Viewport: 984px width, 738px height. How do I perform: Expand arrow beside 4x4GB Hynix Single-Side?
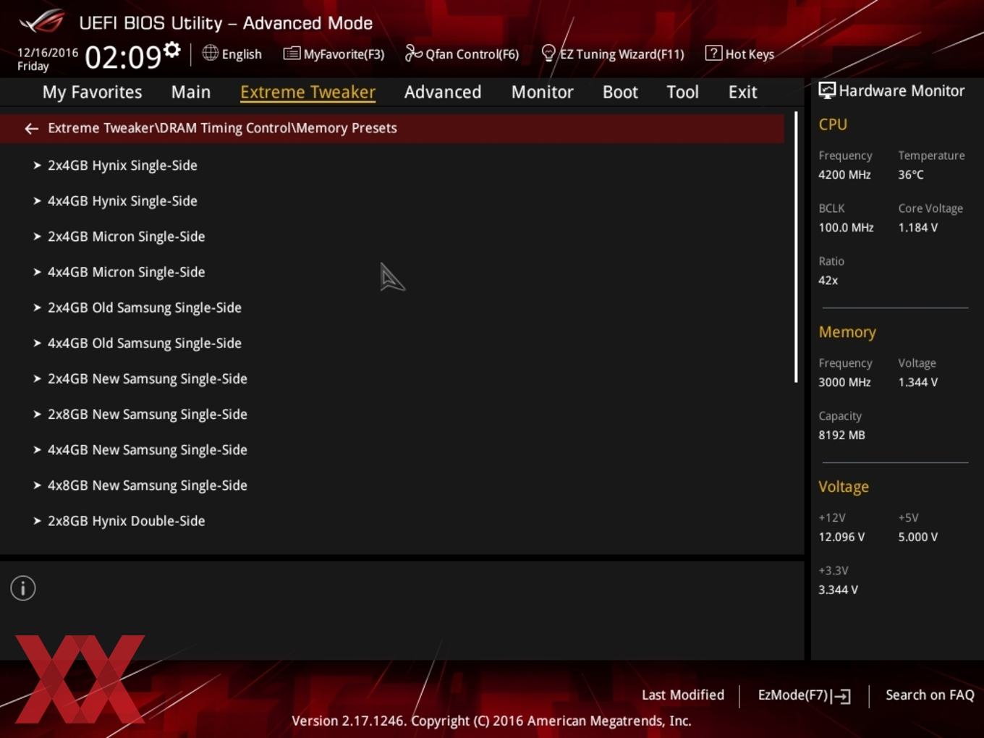pyautogui.click(x=37, y=200)
